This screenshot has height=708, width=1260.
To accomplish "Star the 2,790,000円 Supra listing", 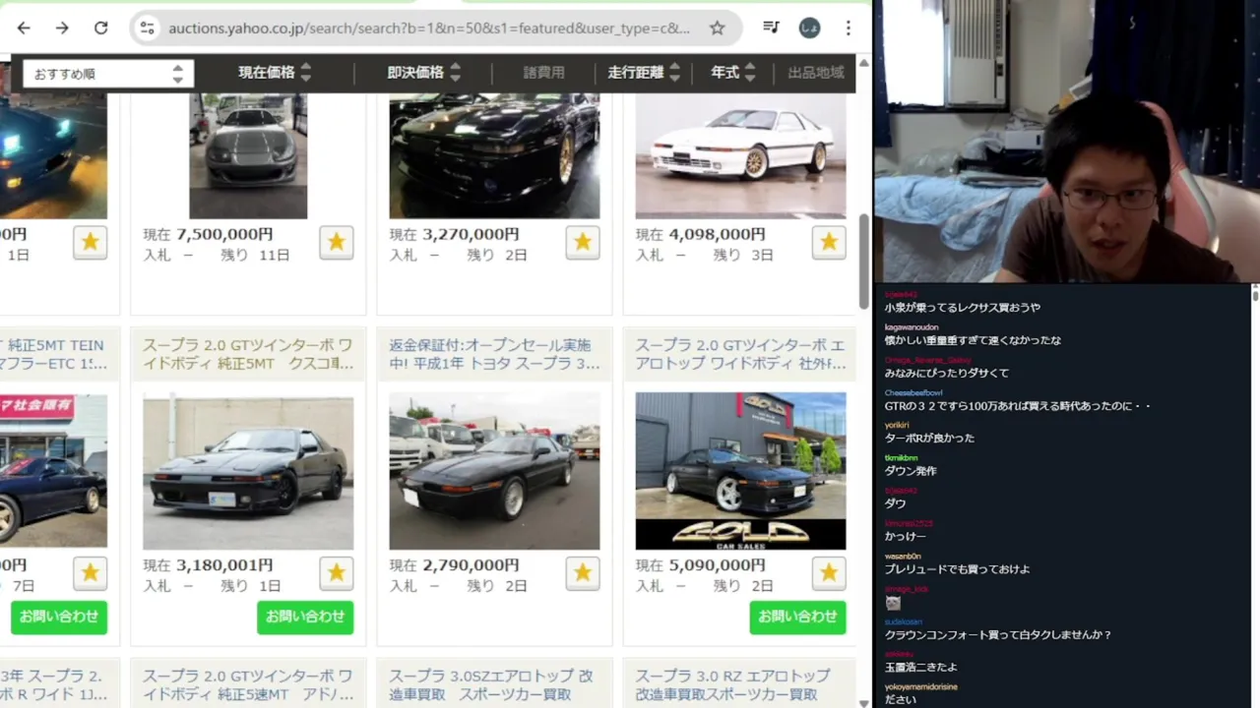I will tap(583, 573).
